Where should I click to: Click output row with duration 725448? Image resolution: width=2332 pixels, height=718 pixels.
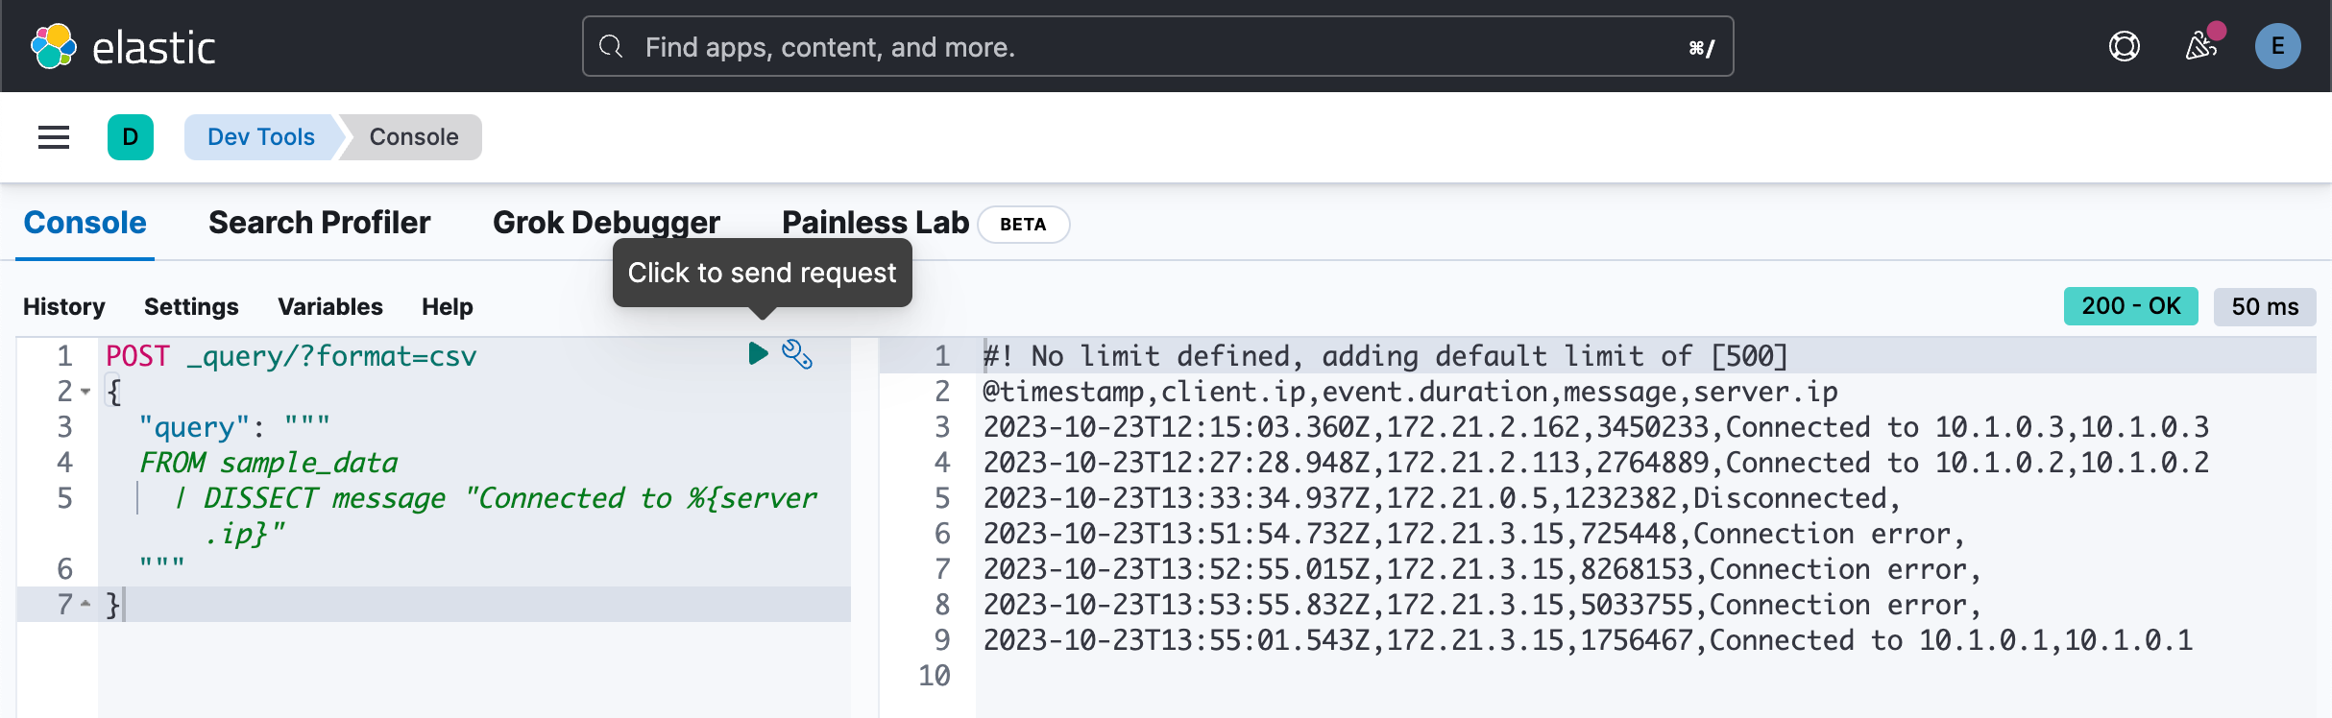[1474, 534]
